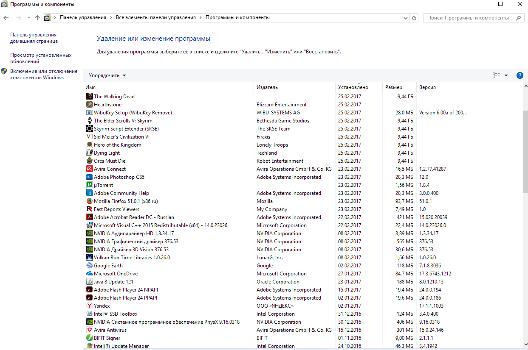Click the Mozilla Firefox icon

point(90,201)
